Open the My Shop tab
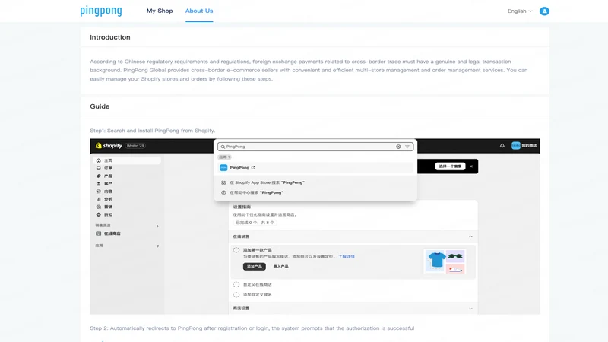 (160, 11)
